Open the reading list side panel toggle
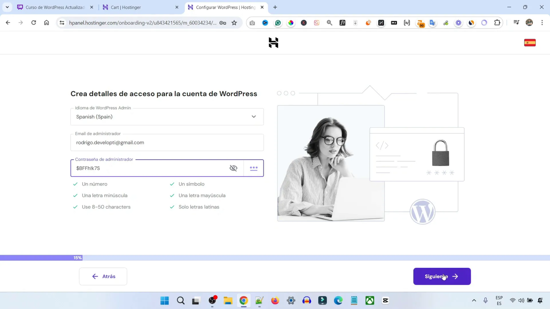Screen dimensions: 550x309 click(x=516, y=23)
